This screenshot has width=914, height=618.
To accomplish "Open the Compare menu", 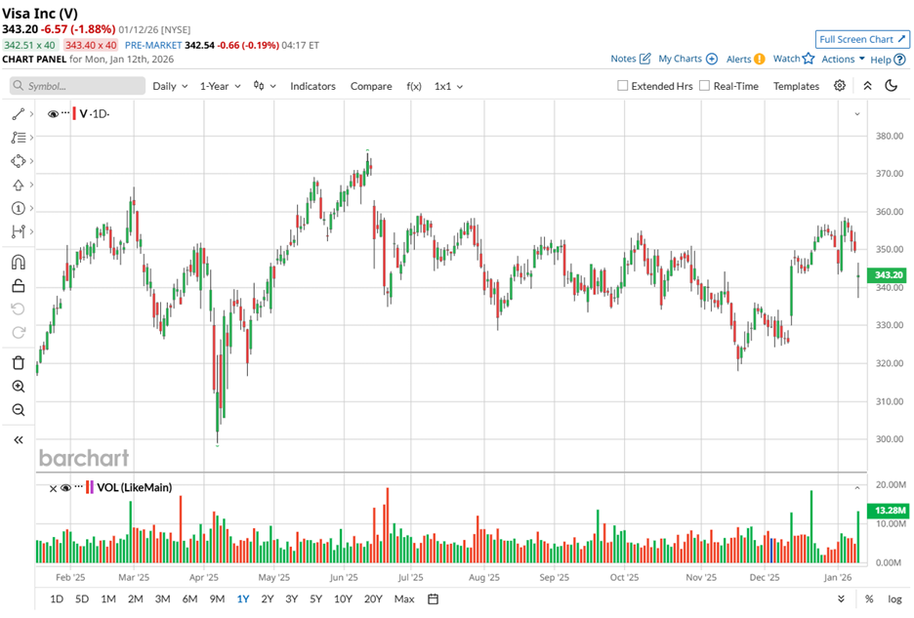I will coord(371,86).
